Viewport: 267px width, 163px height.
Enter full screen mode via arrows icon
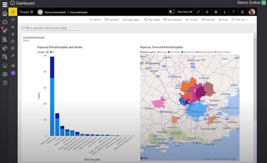198,12
